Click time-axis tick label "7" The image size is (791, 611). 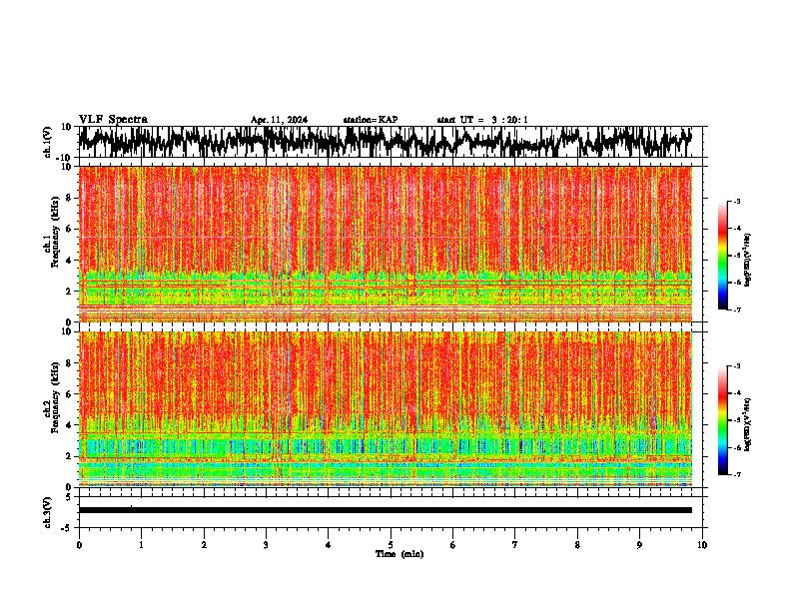[515, 545]
